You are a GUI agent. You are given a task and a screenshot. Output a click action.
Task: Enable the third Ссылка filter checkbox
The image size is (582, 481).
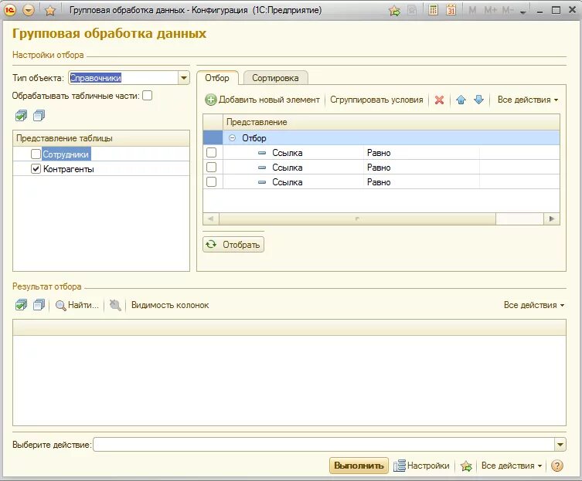pyautogui.click(x=212, y=181)
